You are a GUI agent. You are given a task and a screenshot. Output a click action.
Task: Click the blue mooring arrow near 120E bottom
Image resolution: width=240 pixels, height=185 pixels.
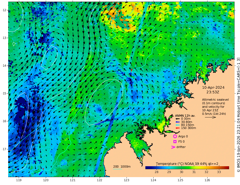coord(41,173)
